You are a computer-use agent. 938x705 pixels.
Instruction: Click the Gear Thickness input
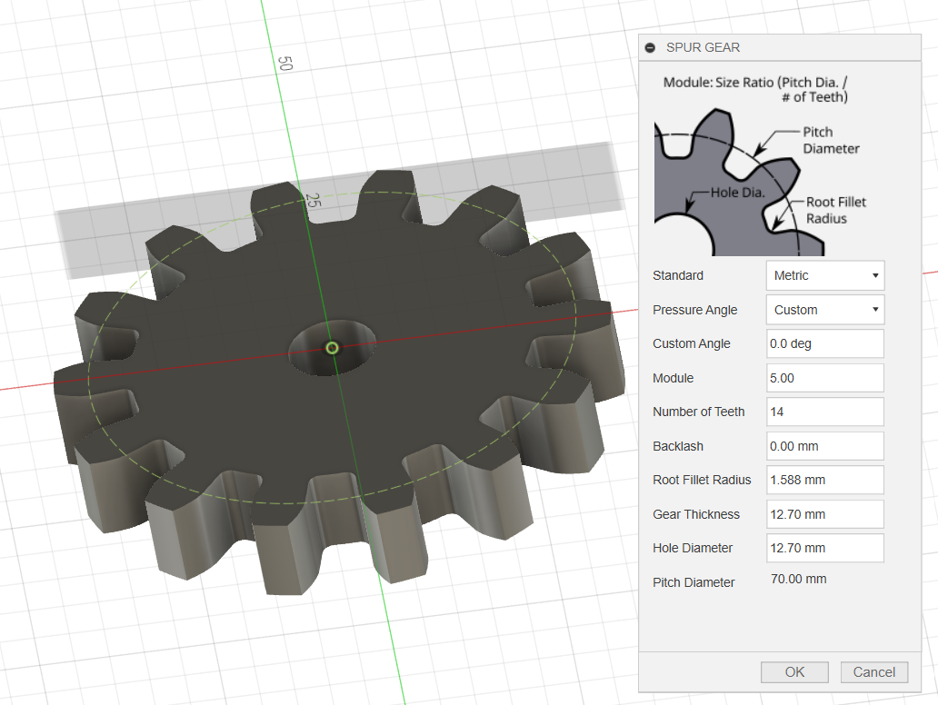coord(825,514)
